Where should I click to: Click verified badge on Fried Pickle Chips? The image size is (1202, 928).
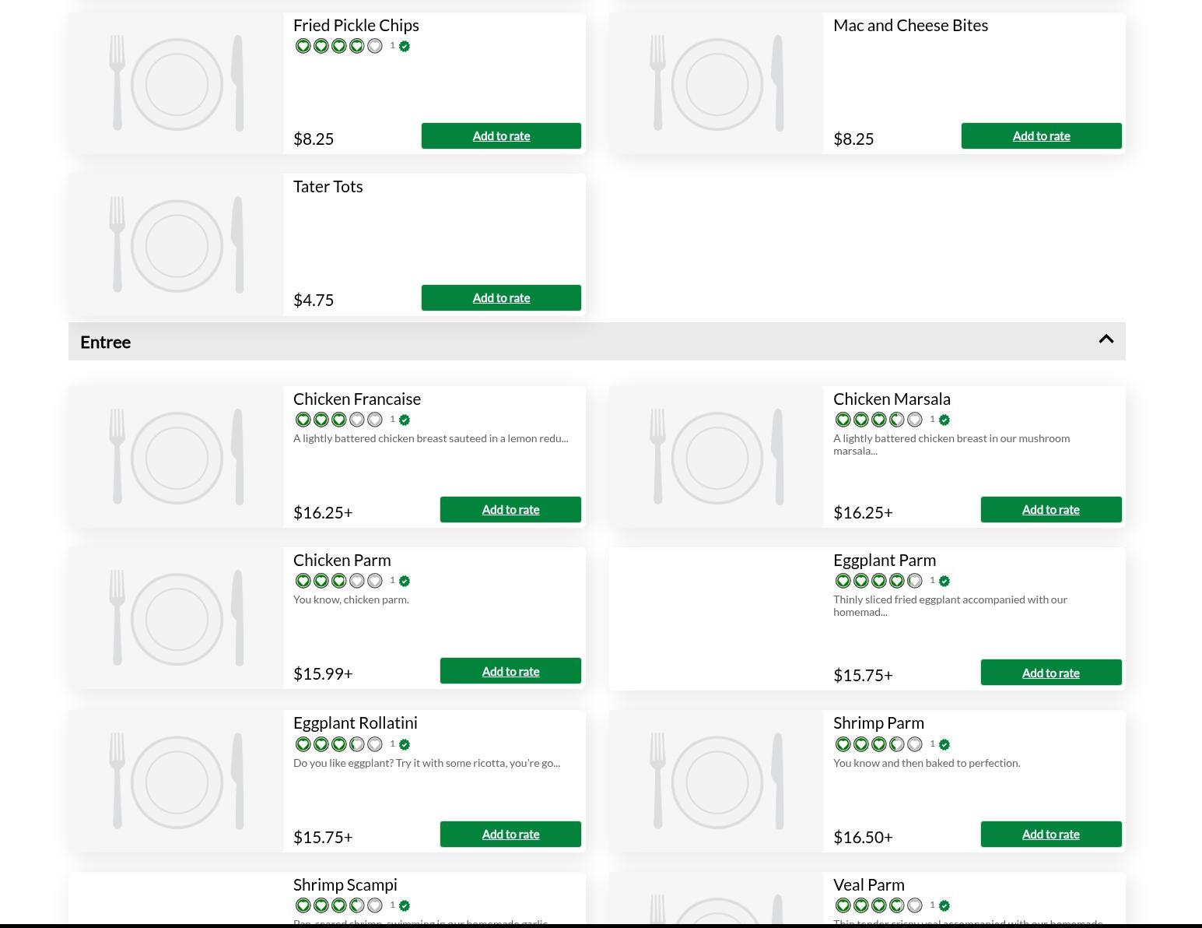pos(405,47)
